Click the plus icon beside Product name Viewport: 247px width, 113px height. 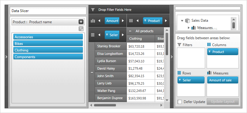click(x=81, y=22)
